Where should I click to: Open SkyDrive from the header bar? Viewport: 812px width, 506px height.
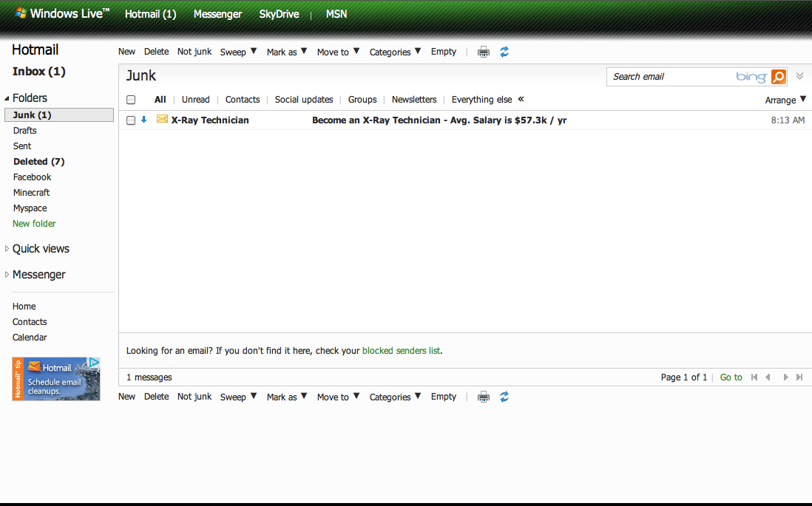(279, 14)
